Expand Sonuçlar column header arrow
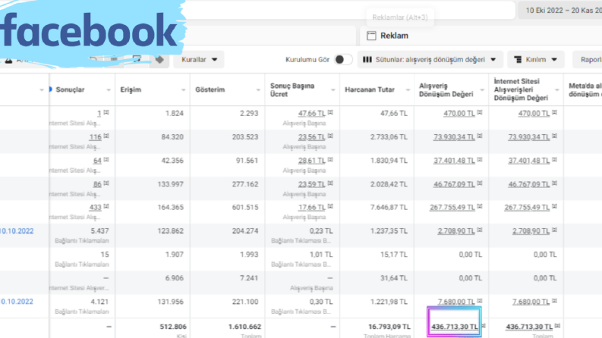Viewport: 602px width, 338px height. coord(109,90)
